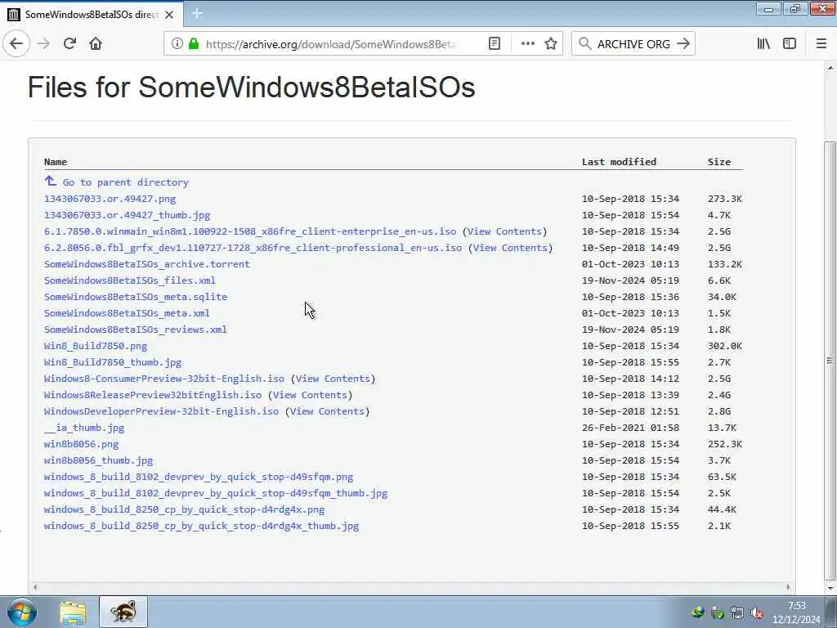Open a new tab with plus

click(197, 13)
